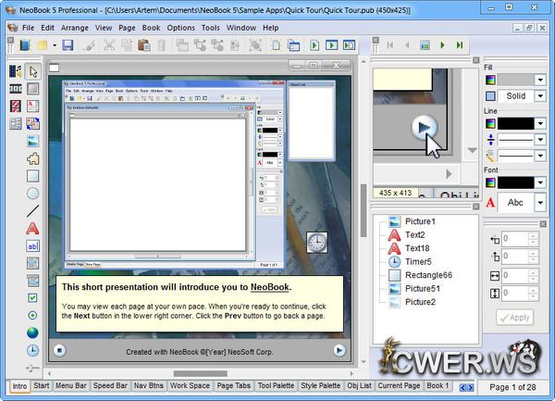Open the Arrange menu
The image size is (555, 401).
(x=75, y=28)
